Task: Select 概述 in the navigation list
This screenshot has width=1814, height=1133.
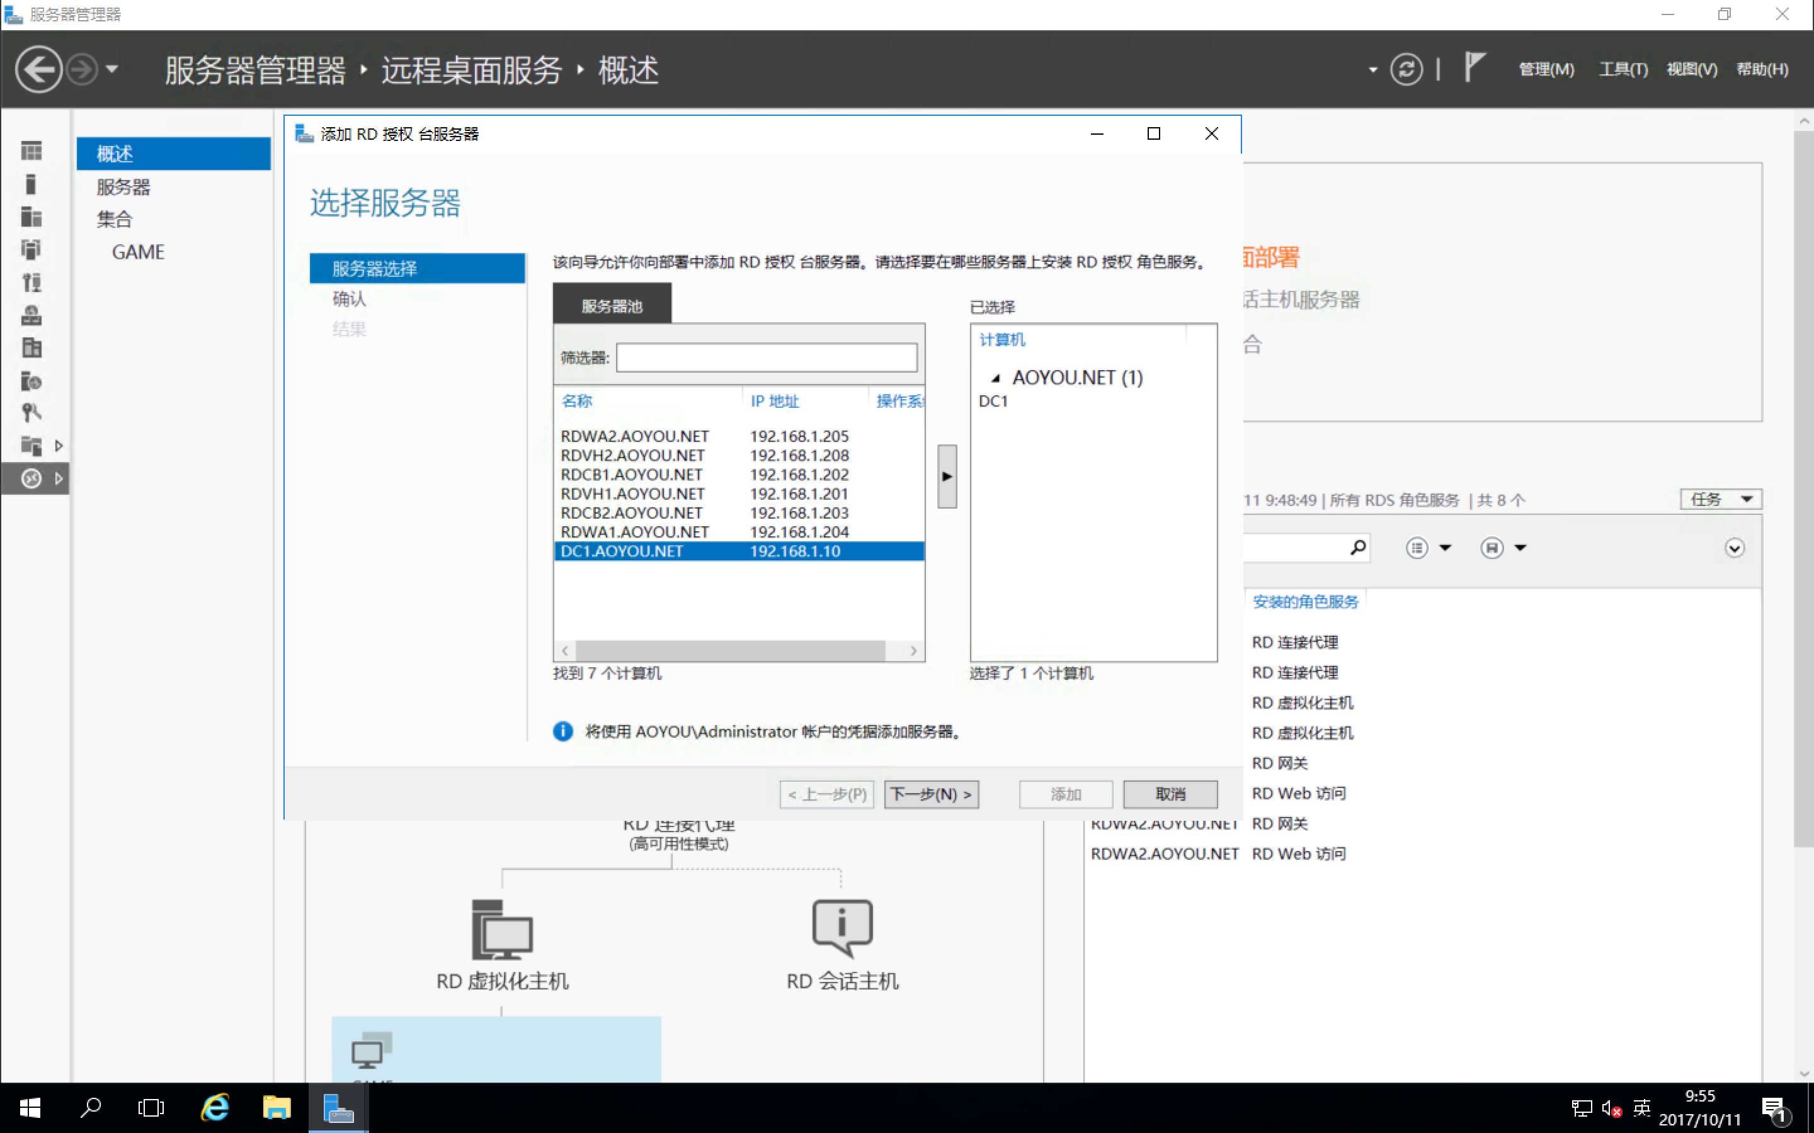Action: tap(173, 154)
